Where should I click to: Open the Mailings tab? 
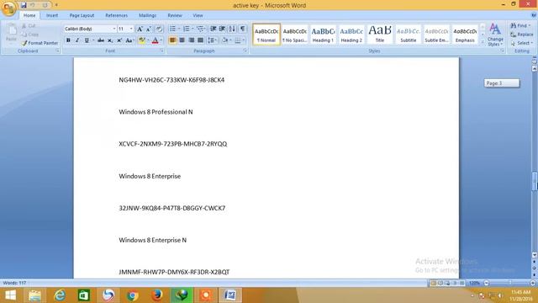148,15
